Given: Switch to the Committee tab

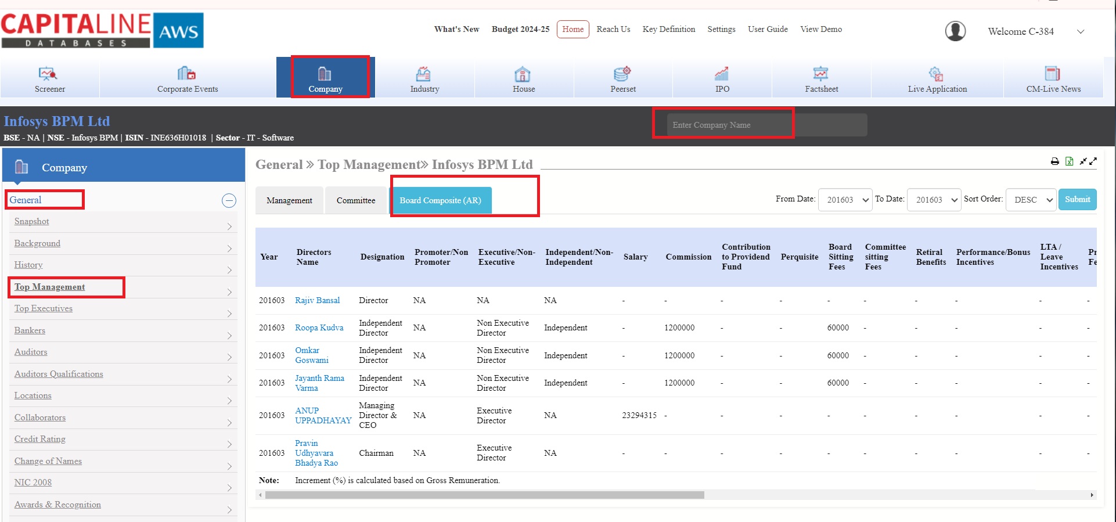Looking at the screenshot, I should coord(355,200).
